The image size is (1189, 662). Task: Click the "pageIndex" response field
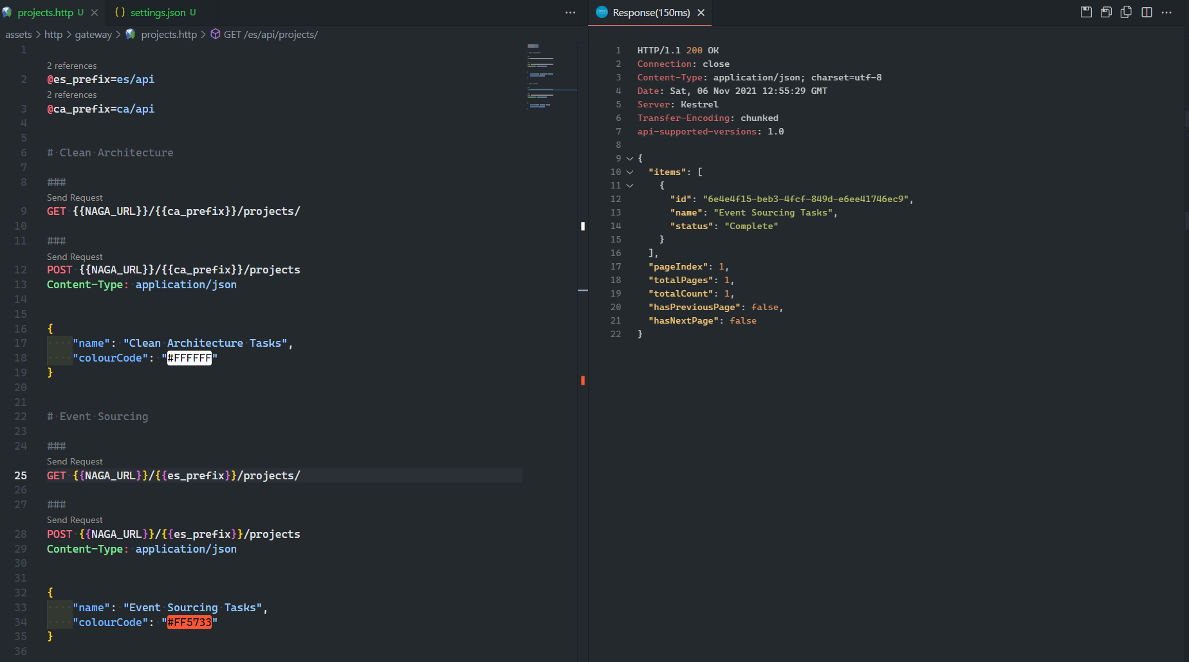[688, 266]
